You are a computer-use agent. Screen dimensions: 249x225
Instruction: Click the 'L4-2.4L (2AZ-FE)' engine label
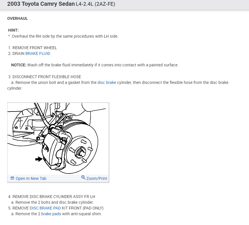point(95,4)
